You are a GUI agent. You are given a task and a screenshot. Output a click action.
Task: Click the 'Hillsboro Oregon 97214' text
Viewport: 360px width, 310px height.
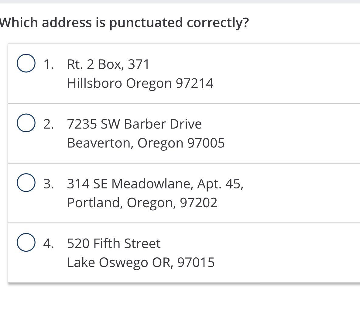[x=140, y=83]
